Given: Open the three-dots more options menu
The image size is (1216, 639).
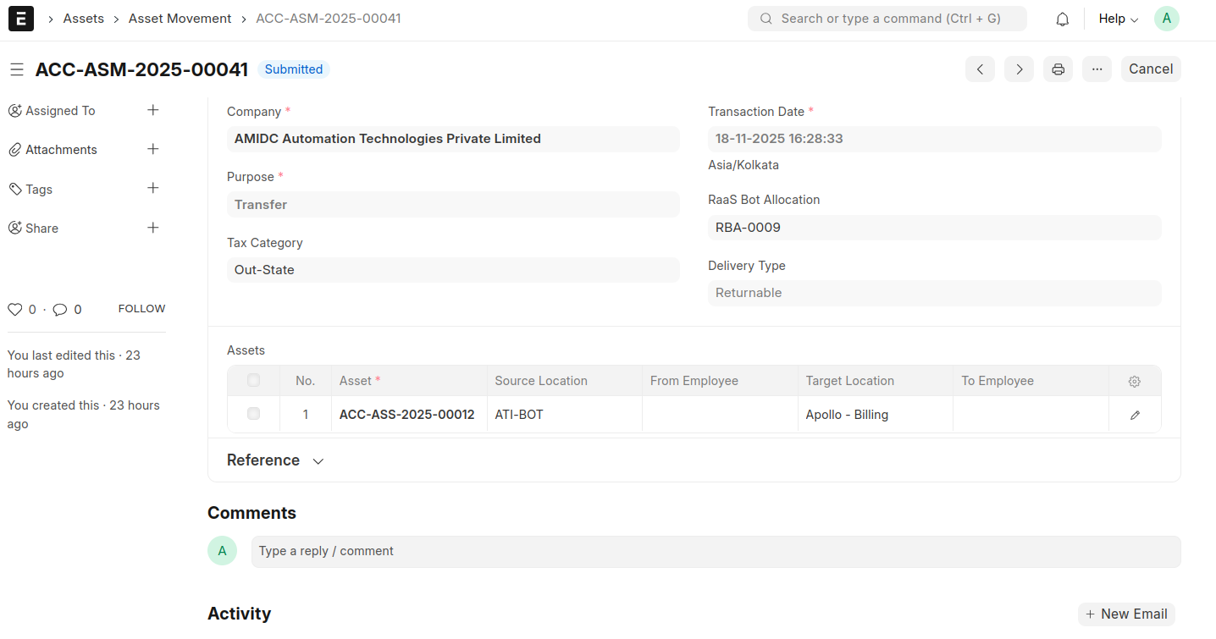Looking at the screenshot, I should [x=1097, y=69].
